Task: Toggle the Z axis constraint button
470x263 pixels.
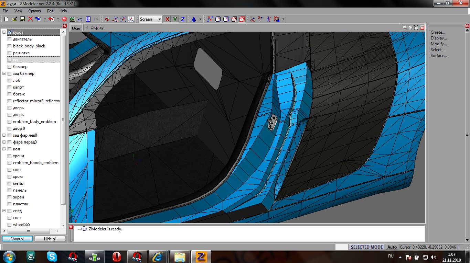Action: [x=183, y=19]
